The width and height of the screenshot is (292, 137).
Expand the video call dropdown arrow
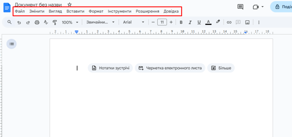click(x=262, y=7)
